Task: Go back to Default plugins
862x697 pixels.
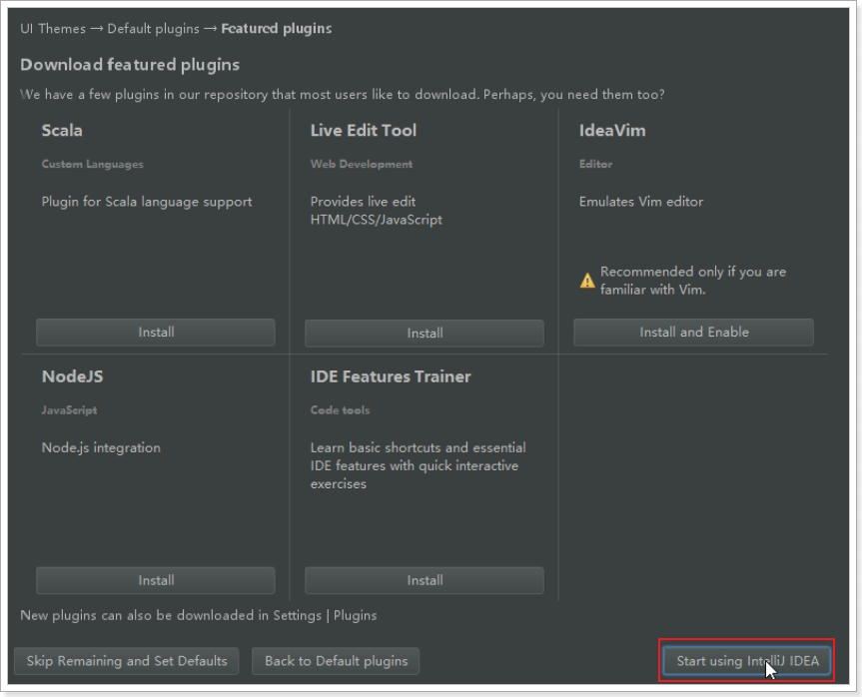Action: pos(336,661)
